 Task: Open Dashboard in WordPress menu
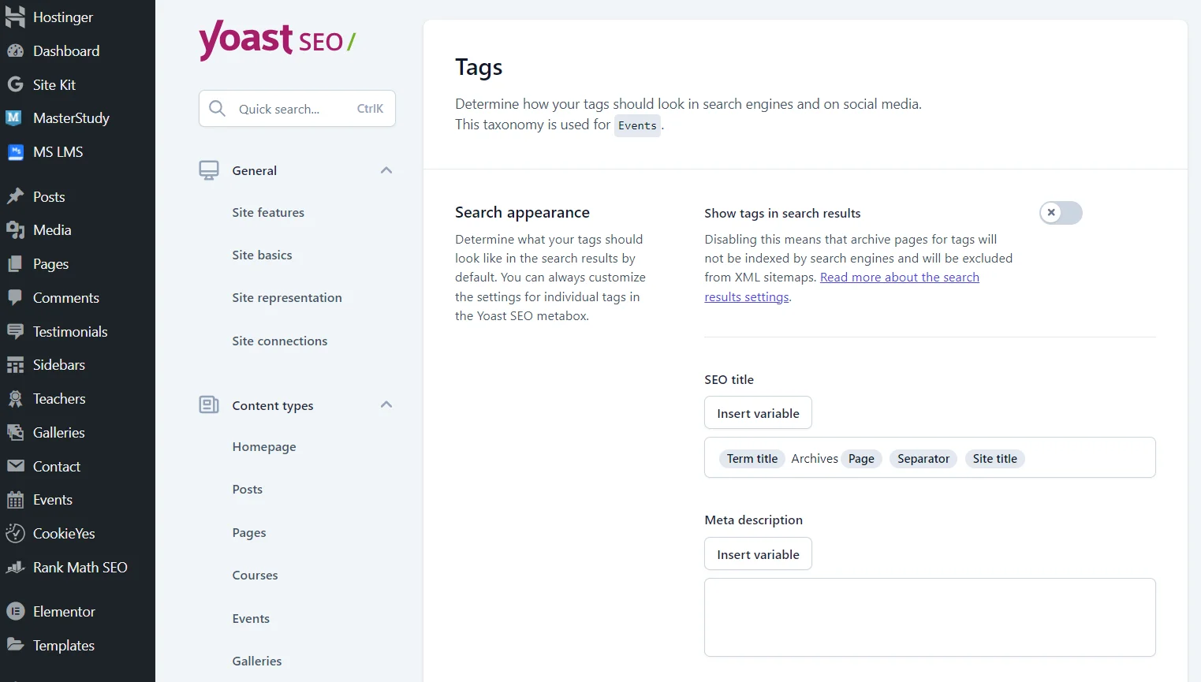point(66,50)
